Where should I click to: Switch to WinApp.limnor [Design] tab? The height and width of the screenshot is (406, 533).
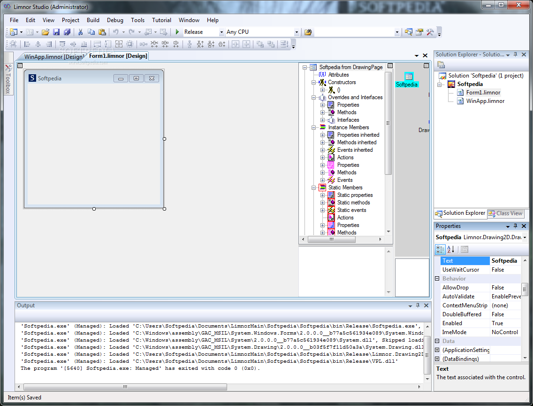click(53, 56)
